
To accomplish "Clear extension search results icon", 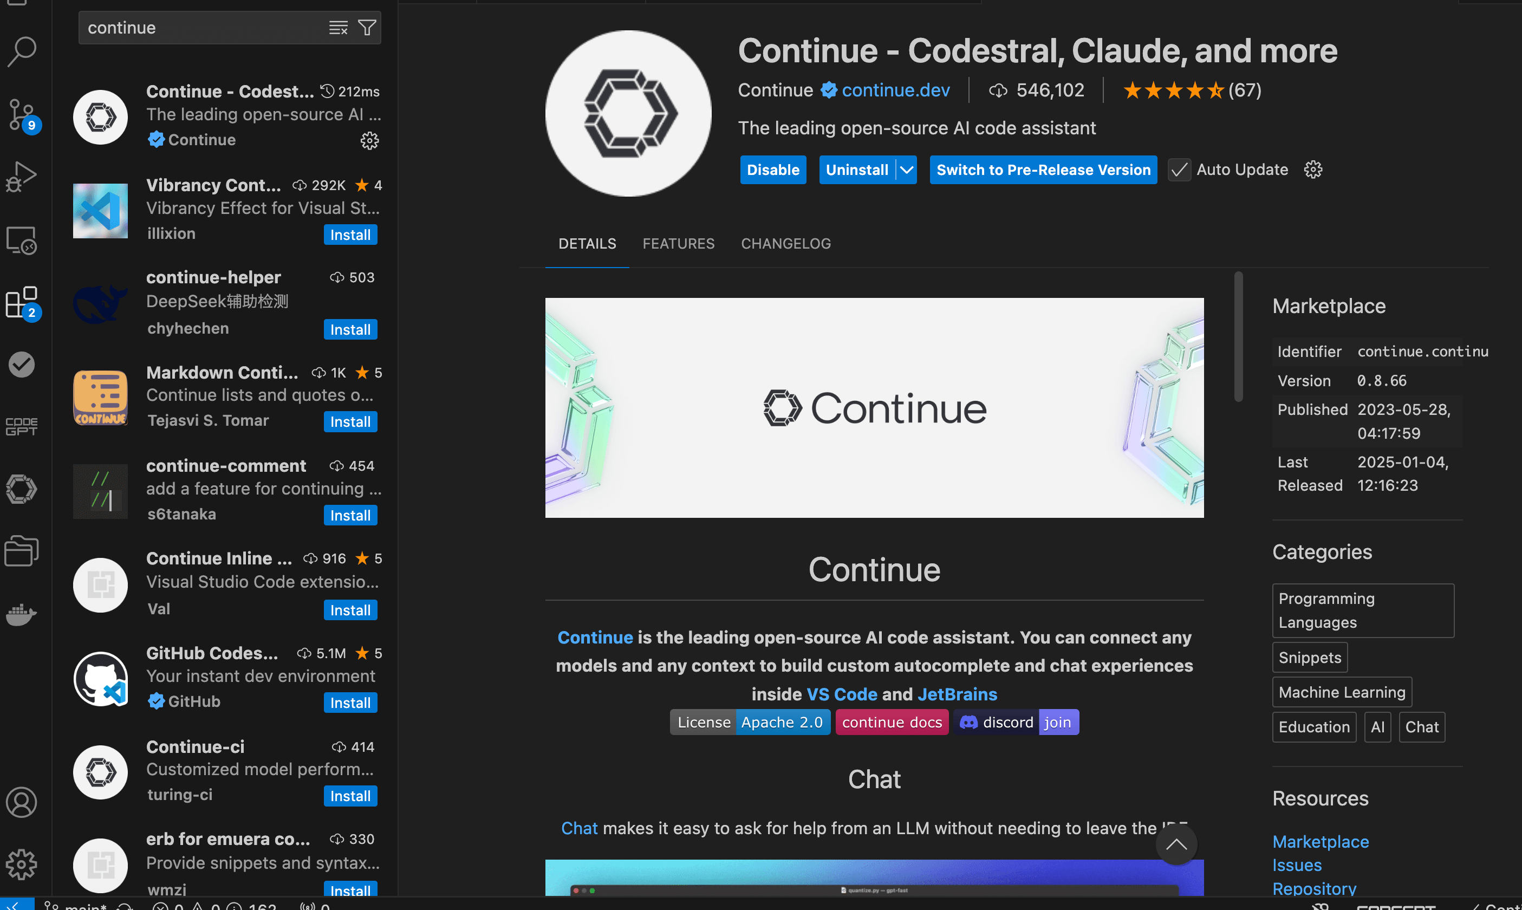I will click(339, 28).
